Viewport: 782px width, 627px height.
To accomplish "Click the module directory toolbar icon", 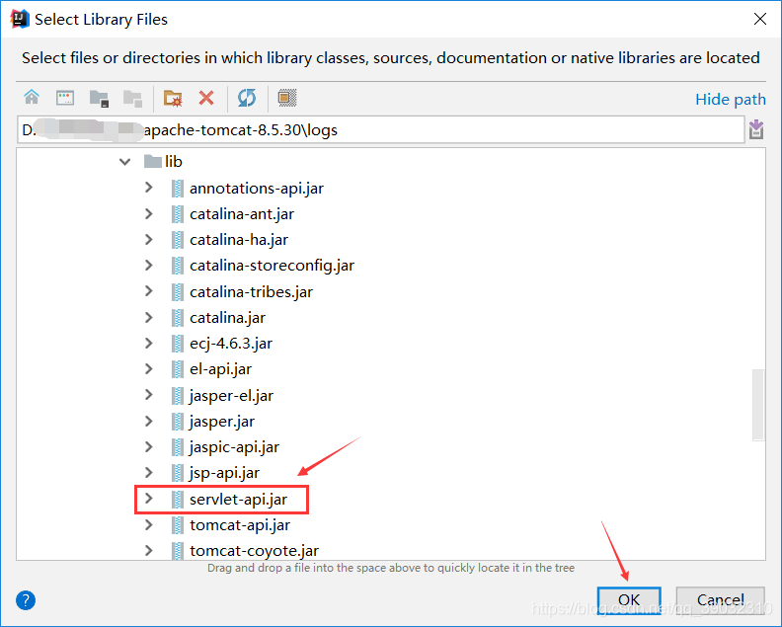I will point(132,99).
